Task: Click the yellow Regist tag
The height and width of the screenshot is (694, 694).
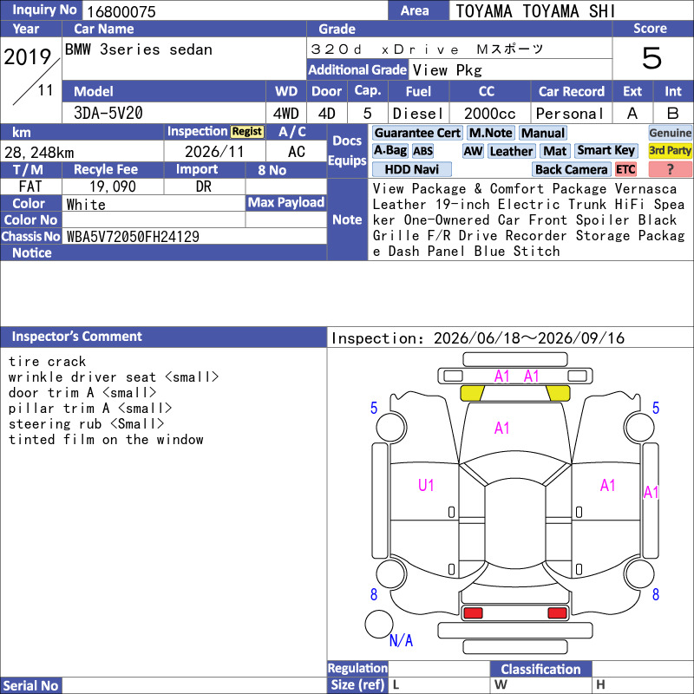Action: click(x=247, y=132)
